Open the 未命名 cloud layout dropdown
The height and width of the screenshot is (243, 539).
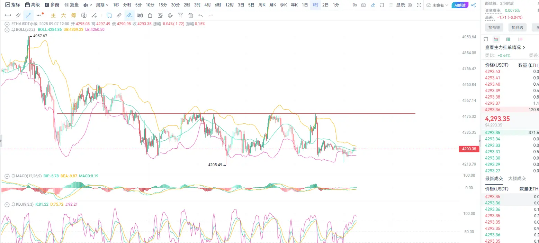(437, 5)
